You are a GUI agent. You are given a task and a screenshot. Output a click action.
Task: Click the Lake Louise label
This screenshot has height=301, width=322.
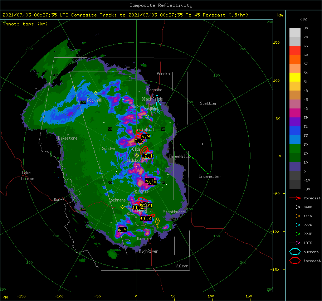click(28, 176)
